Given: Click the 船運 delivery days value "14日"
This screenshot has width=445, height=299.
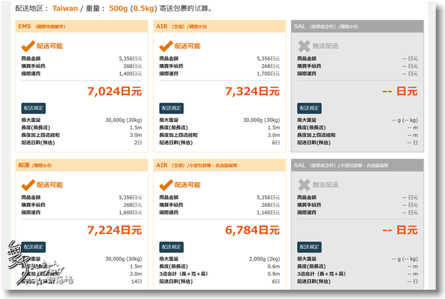Looking at the screenshot, I should pyautogui.click(x=136, y=281).
